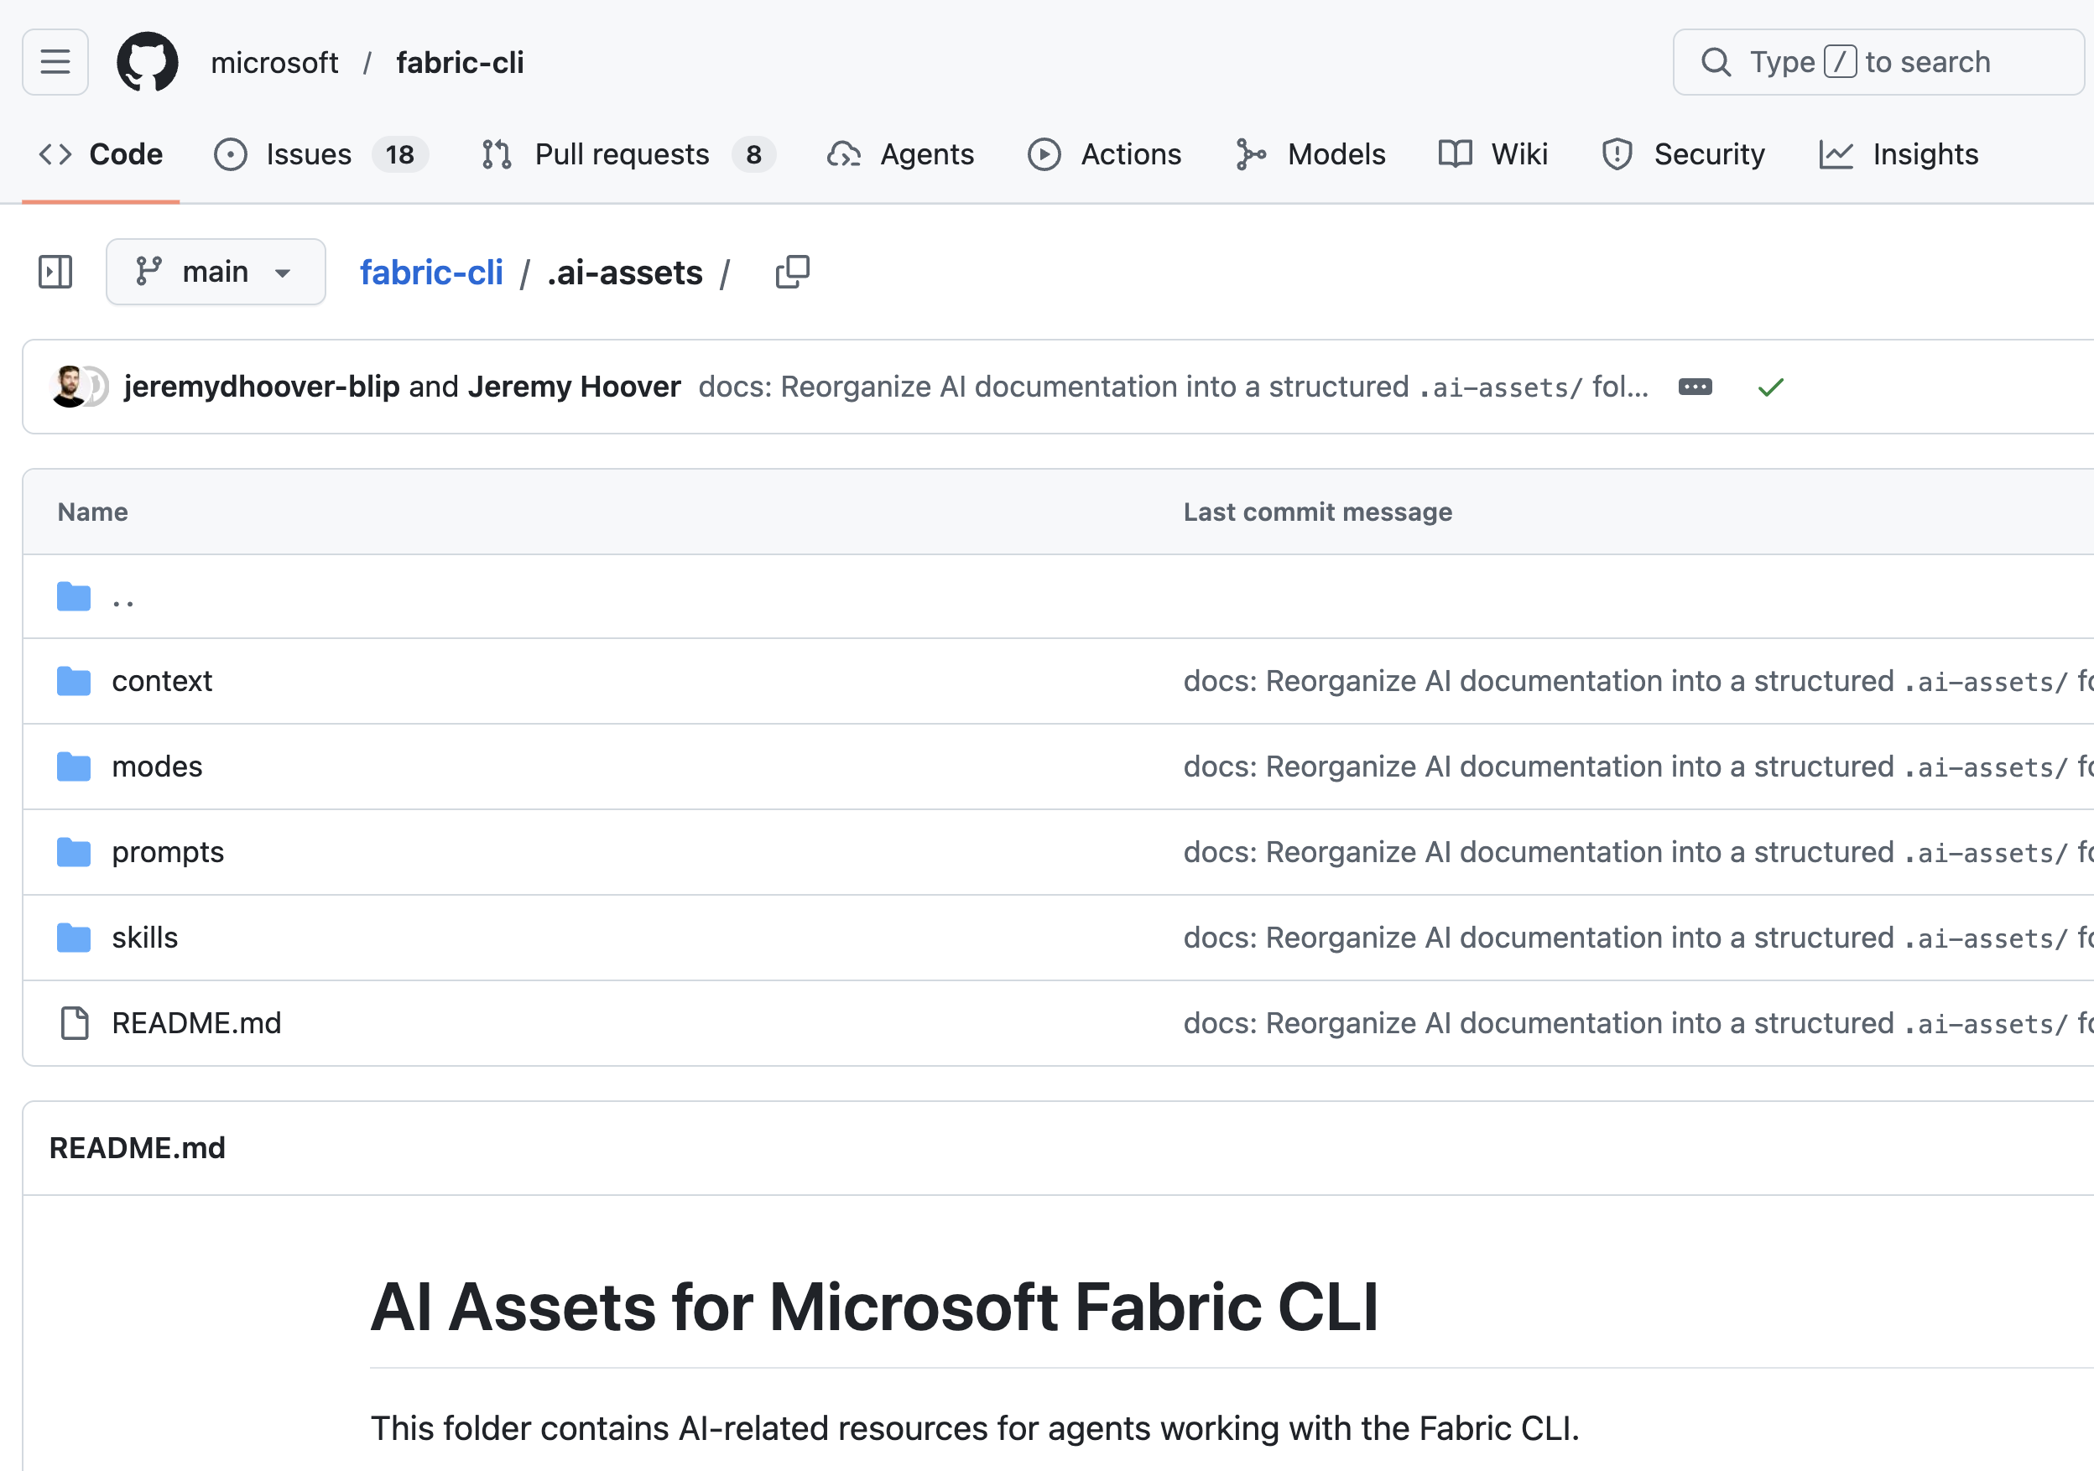Click the README.md panel heading
Viewport: 2094px width, 1471px height.
(138, 1148)
